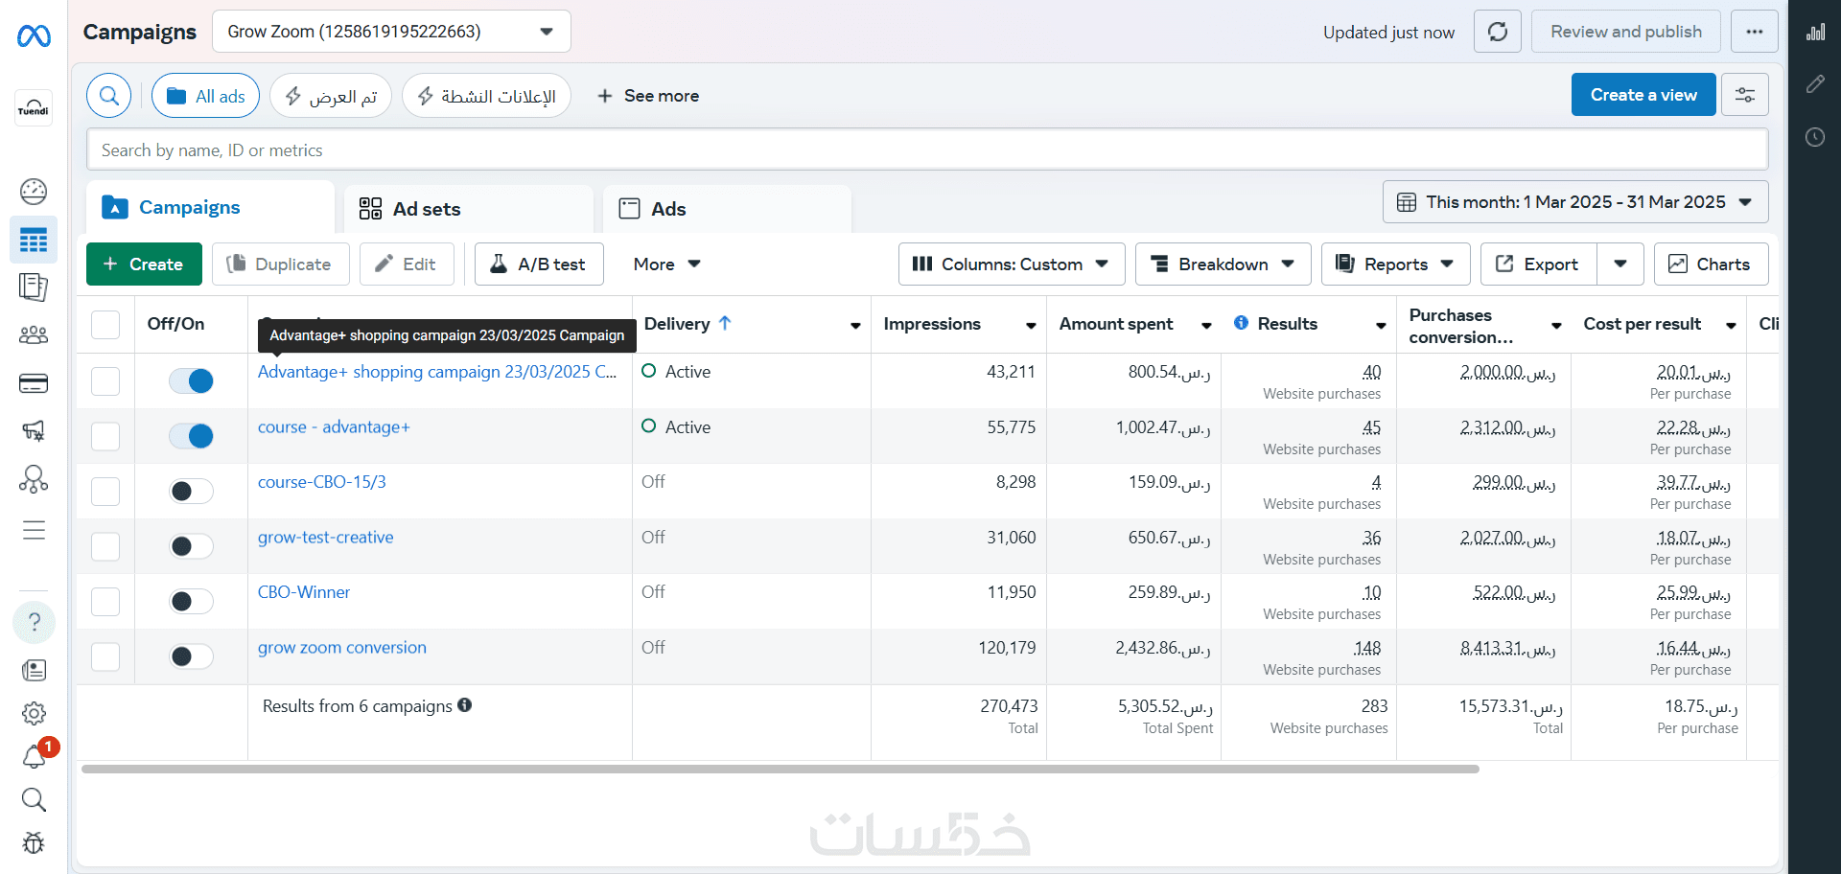Screen dimensions: 1841x874
Task: Toggle the select-all campaigns checkbox
Action: [105, 325]
